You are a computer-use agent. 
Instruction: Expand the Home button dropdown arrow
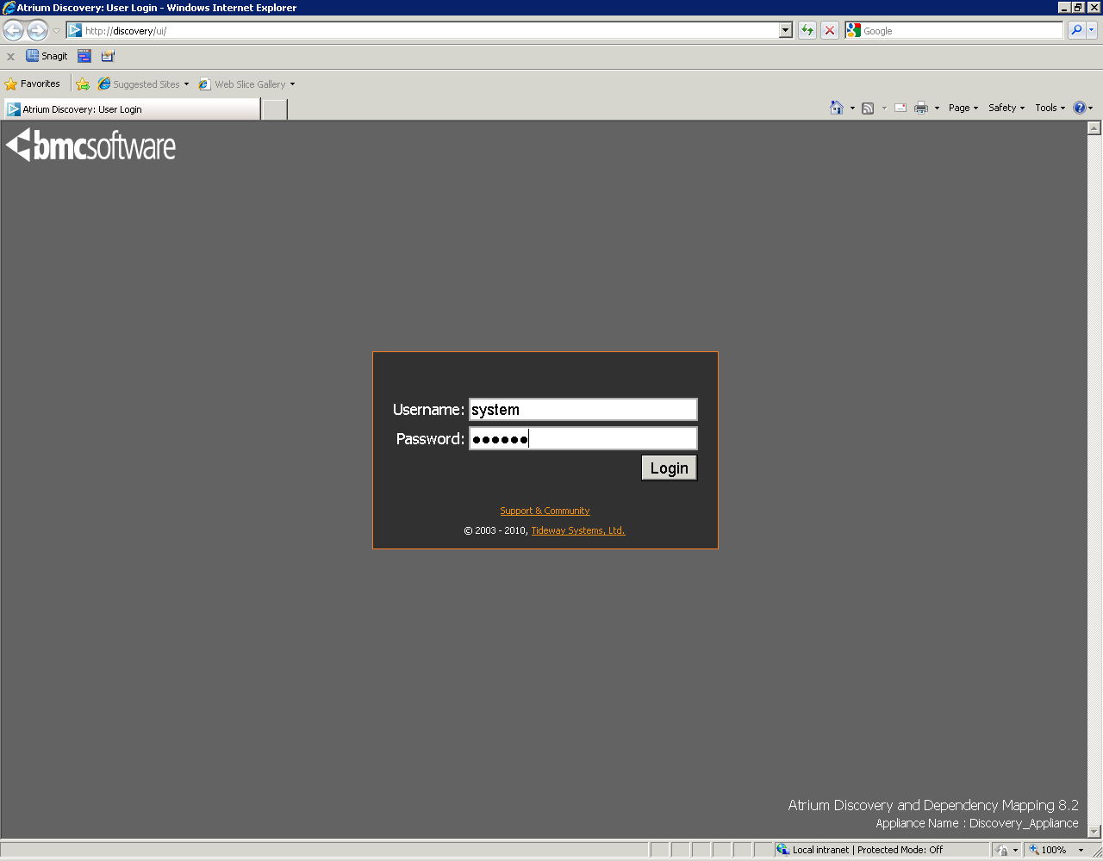(x=852, y=108)
